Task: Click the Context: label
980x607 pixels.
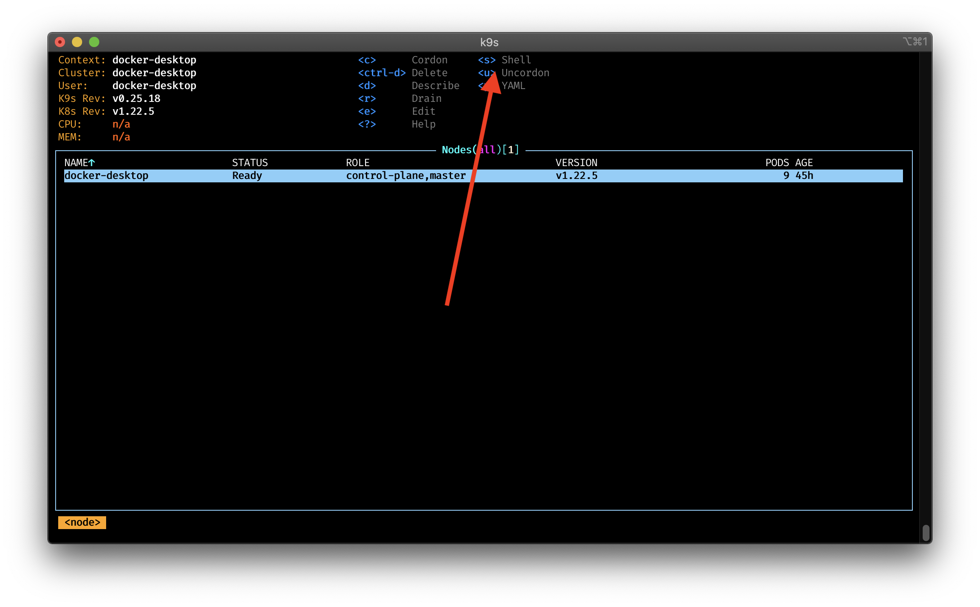Action: pyautogui.click(x=82, y=60)
